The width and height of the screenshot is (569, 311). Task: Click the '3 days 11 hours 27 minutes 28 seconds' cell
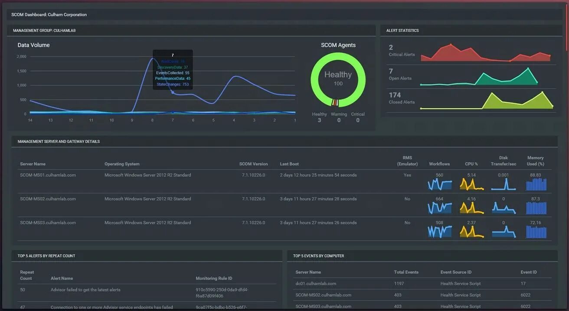click(318, 199)
